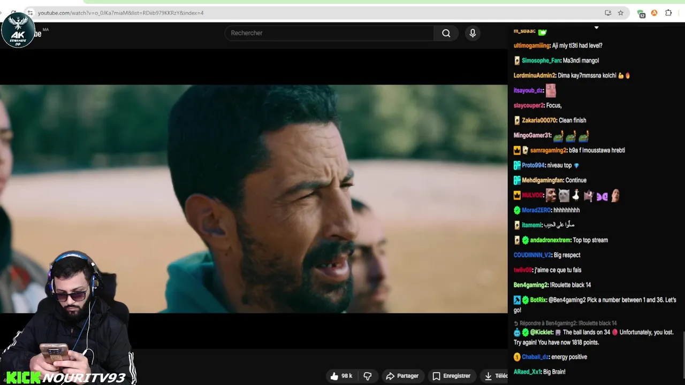Image resolution: width=685 pixels, height=385 pixels.
Task: Expand the white chat dropdown triangle
Action: 596,28
